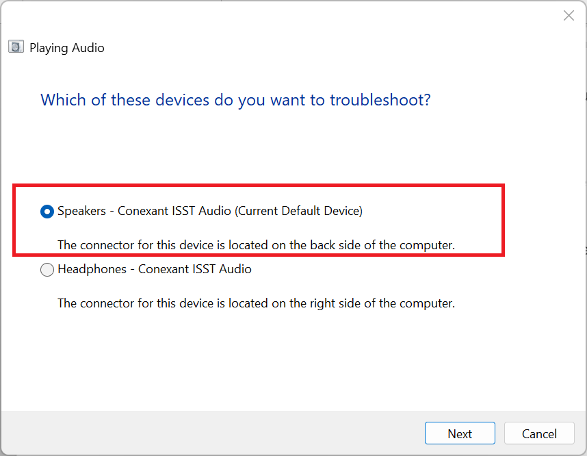Click the "Speakers - Conexant ISST Audio" label
This screenshot has width=587, height=456.
145,211
